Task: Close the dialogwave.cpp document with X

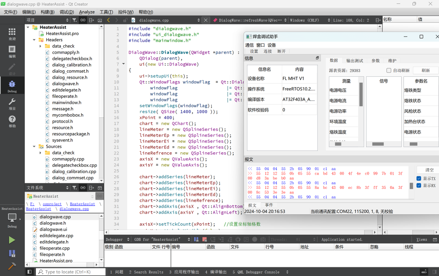Action: point(206,20)
